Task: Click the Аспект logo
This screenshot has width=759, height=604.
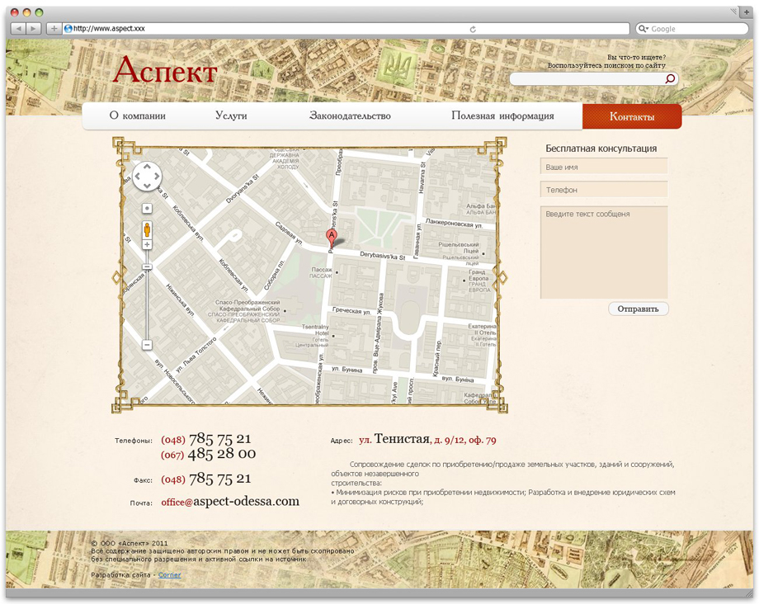Action: coord(165,70)
